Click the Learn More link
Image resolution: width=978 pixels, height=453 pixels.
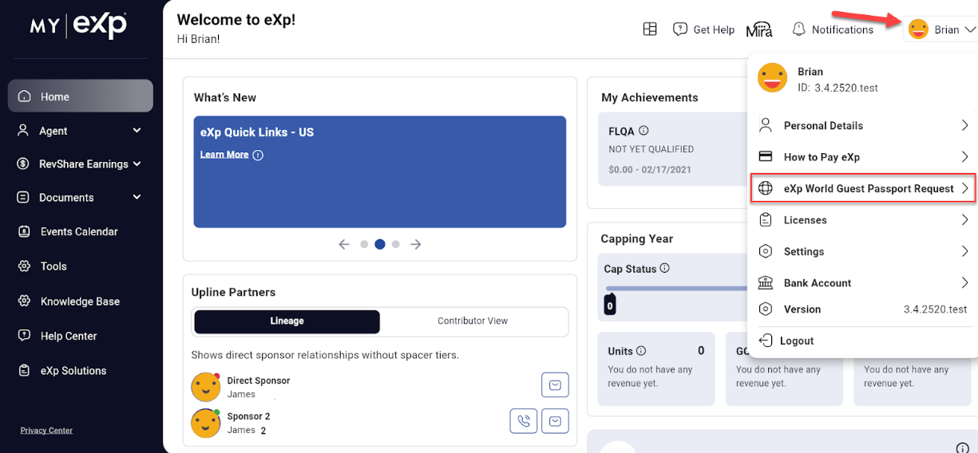pyautogui.click(x=224, y=155)
